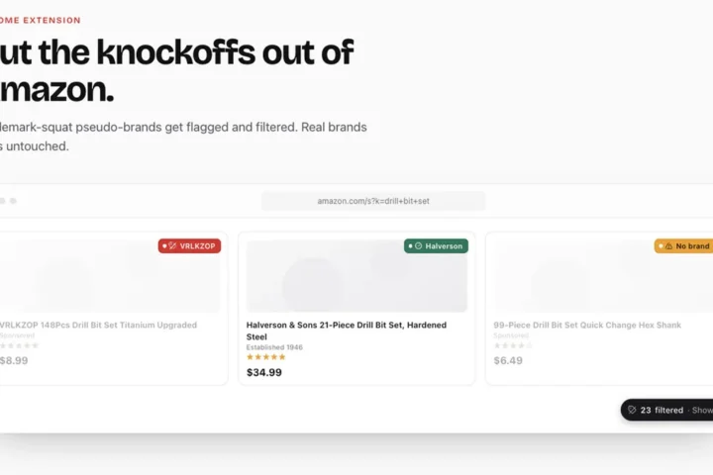Viewport: 713px width, 475px height.
Task: Open the VRLKZOP 148Pcs Drill Bit Set title
Action: coord(98,325)
